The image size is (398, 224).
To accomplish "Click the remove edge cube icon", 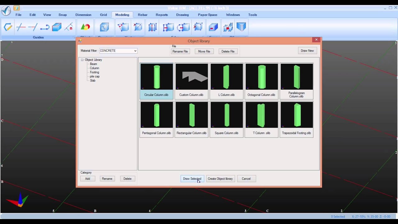I will click(198, 27).
